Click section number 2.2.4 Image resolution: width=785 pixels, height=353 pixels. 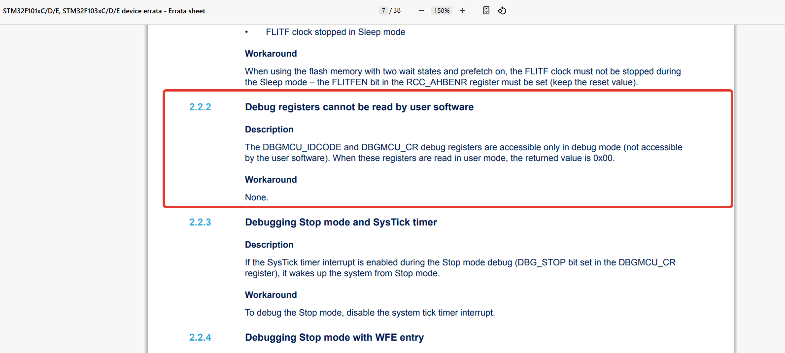click(x=200, y=337)
